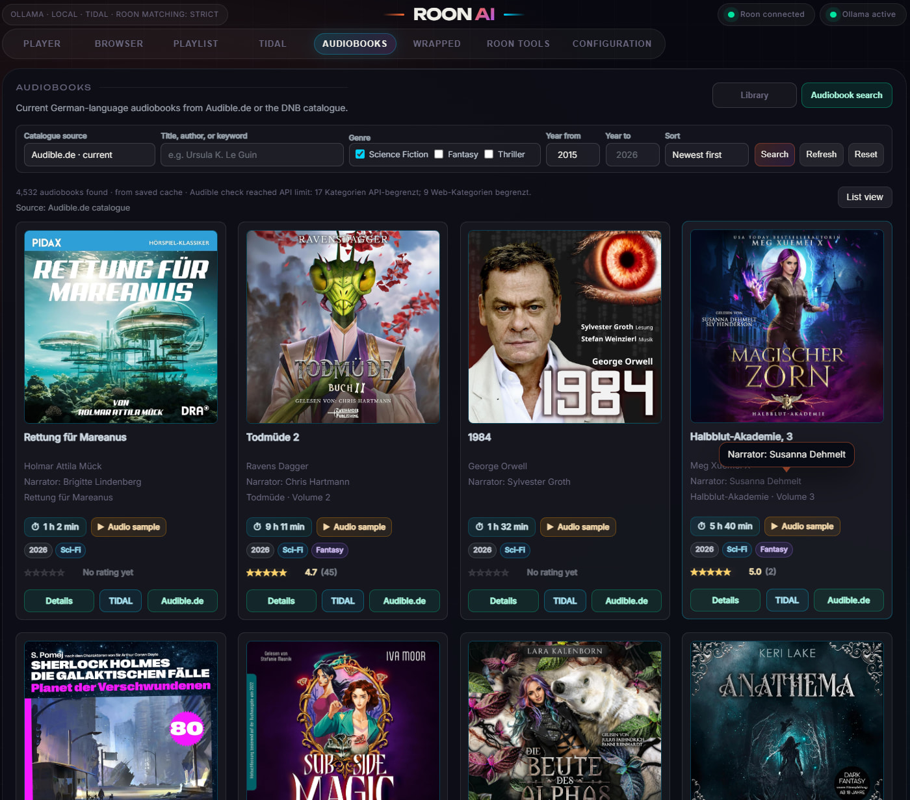The height and width of the screenshot is (800, 910).
Task: Click the Magischer Zorn cover image
Action: [787, 326]
